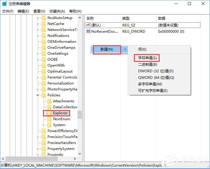
Task: Collapse the Policies tree node
Action: (x=38, y=95)
